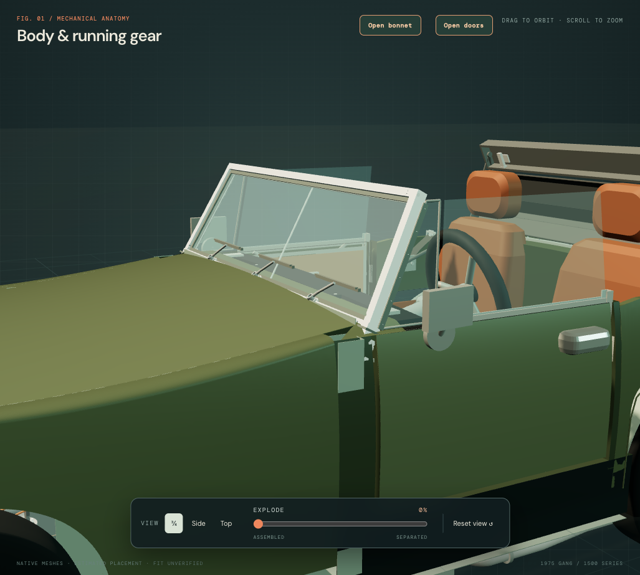Click the "FIT UNVERIFIED" footer text

[x=178, y=563]
